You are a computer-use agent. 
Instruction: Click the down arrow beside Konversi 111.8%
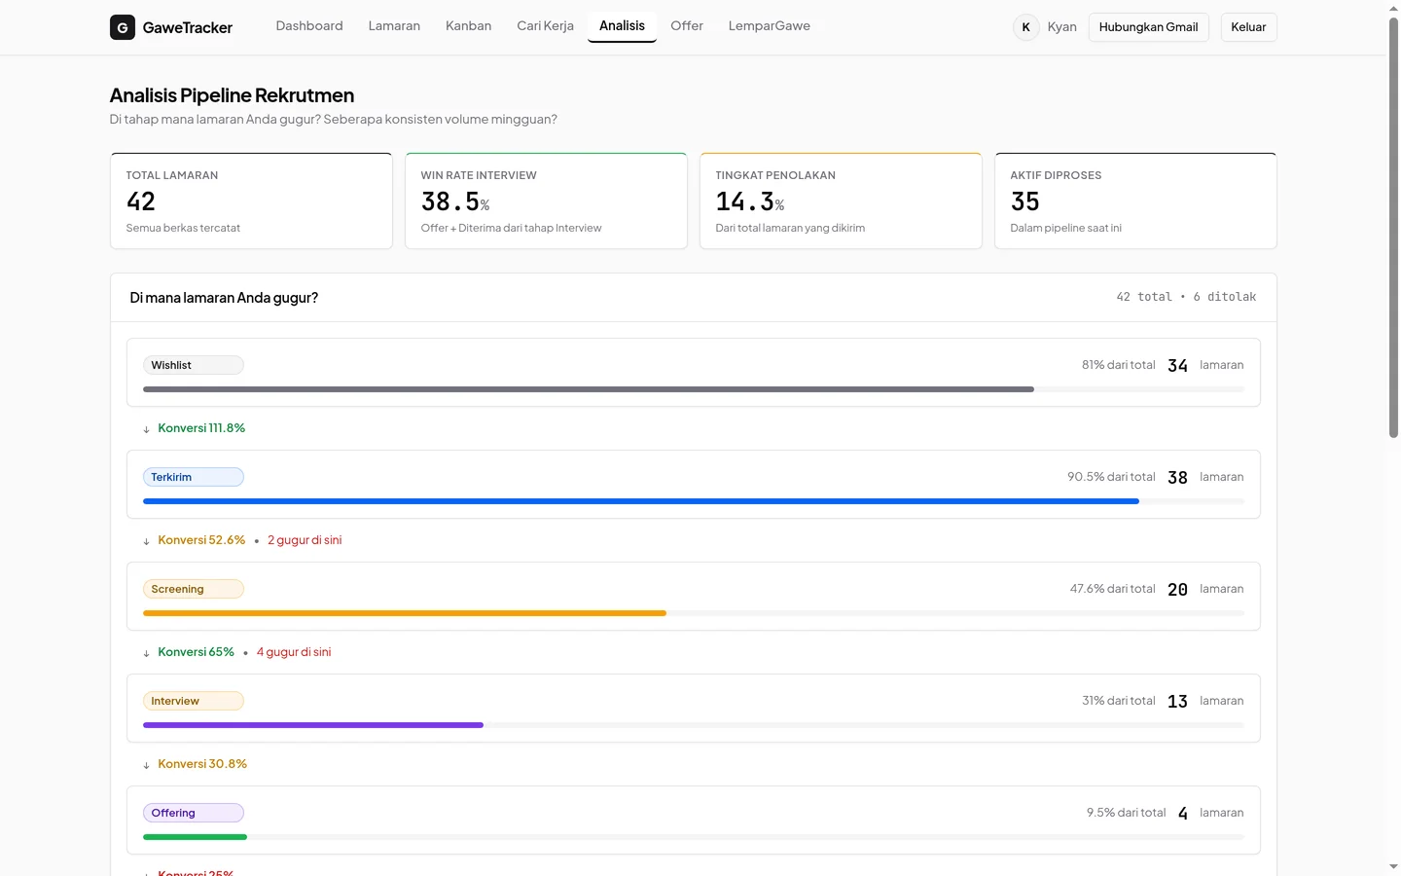pyautogui.click(x=146, y=429)
